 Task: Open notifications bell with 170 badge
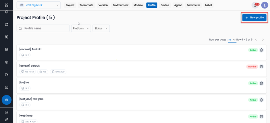click(254, 5)
